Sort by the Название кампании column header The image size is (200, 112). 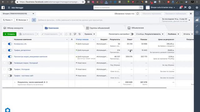click(x=41, y=40)
